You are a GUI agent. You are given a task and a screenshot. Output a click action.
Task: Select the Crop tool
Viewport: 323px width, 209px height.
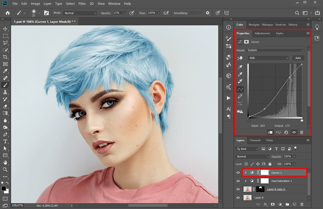point(5,57)
